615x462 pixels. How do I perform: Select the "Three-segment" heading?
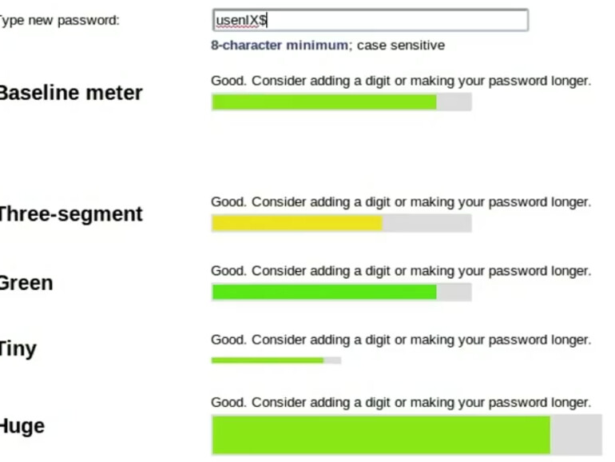(x=69, y=214)
